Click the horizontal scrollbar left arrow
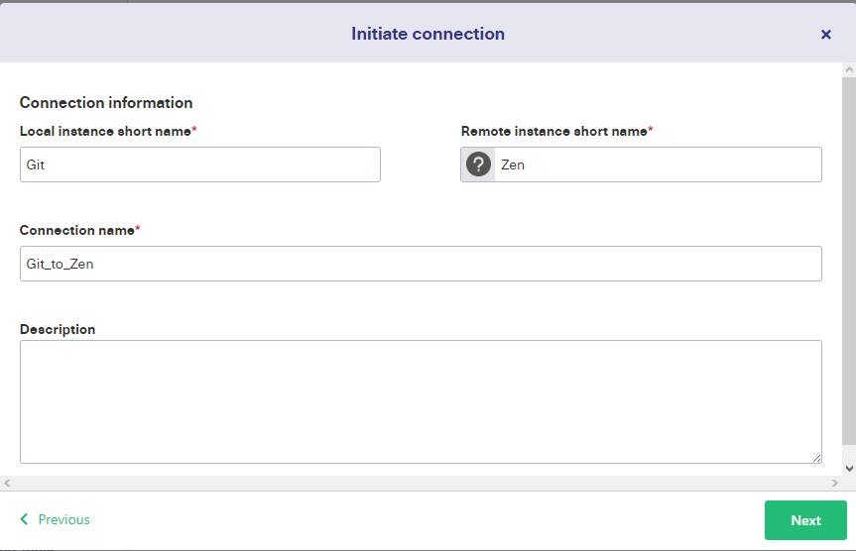The width and height of the screenshot is (856, 551). pyautogui.click(x=7, y=483)
